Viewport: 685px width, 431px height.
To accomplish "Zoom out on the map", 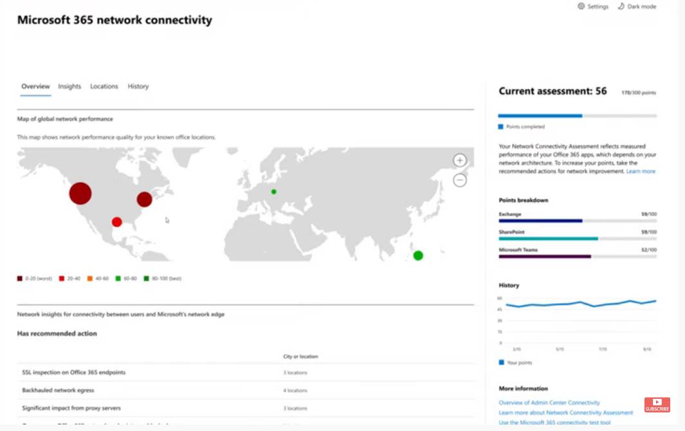I will [460, 180].
